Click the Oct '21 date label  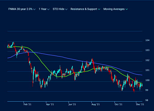(x=118, y=105)
